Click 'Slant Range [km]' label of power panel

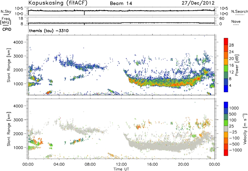(9, 65)
